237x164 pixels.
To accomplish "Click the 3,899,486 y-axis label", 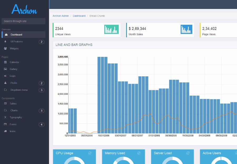I will 63,57.
